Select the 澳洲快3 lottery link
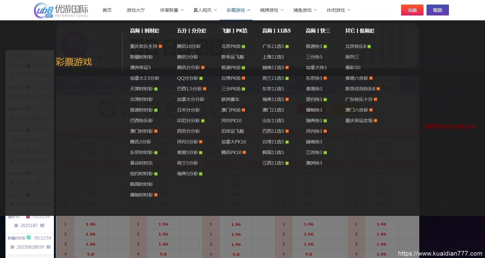 coord(314,163)
